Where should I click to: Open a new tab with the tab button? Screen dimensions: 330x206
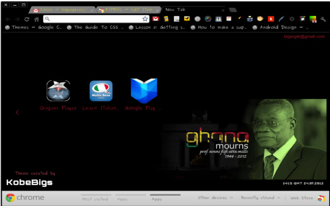click(x=233, y=10)
